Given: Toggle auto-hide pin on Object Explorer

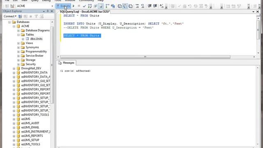Looking at the screenshot, I should click(48, 11).
